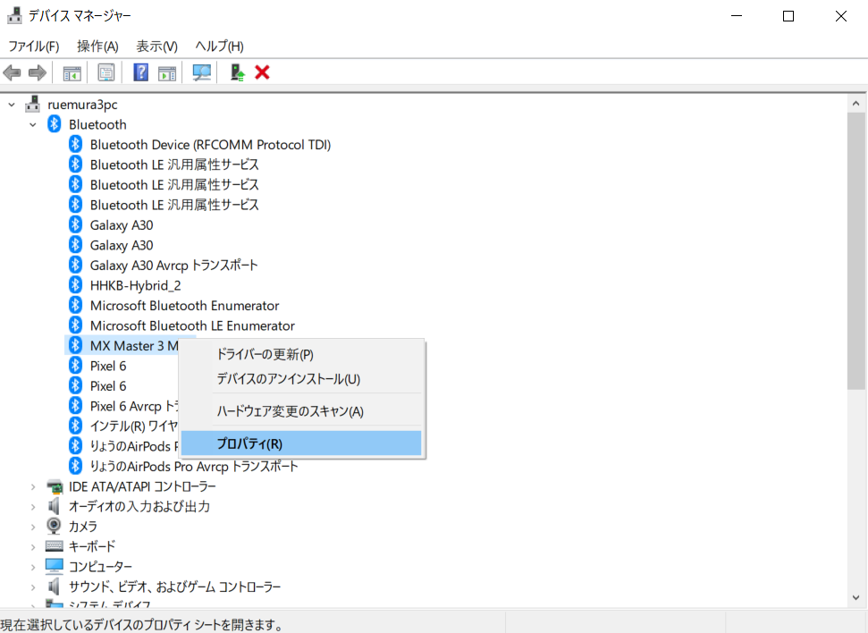This screenshot has height=633, width=868.
Task: Click the Forward arrow toolbar icon
Action: [x=37, y=72]
